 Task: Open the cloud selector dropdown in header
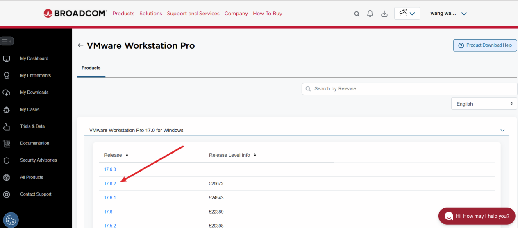tap(407, 14)
